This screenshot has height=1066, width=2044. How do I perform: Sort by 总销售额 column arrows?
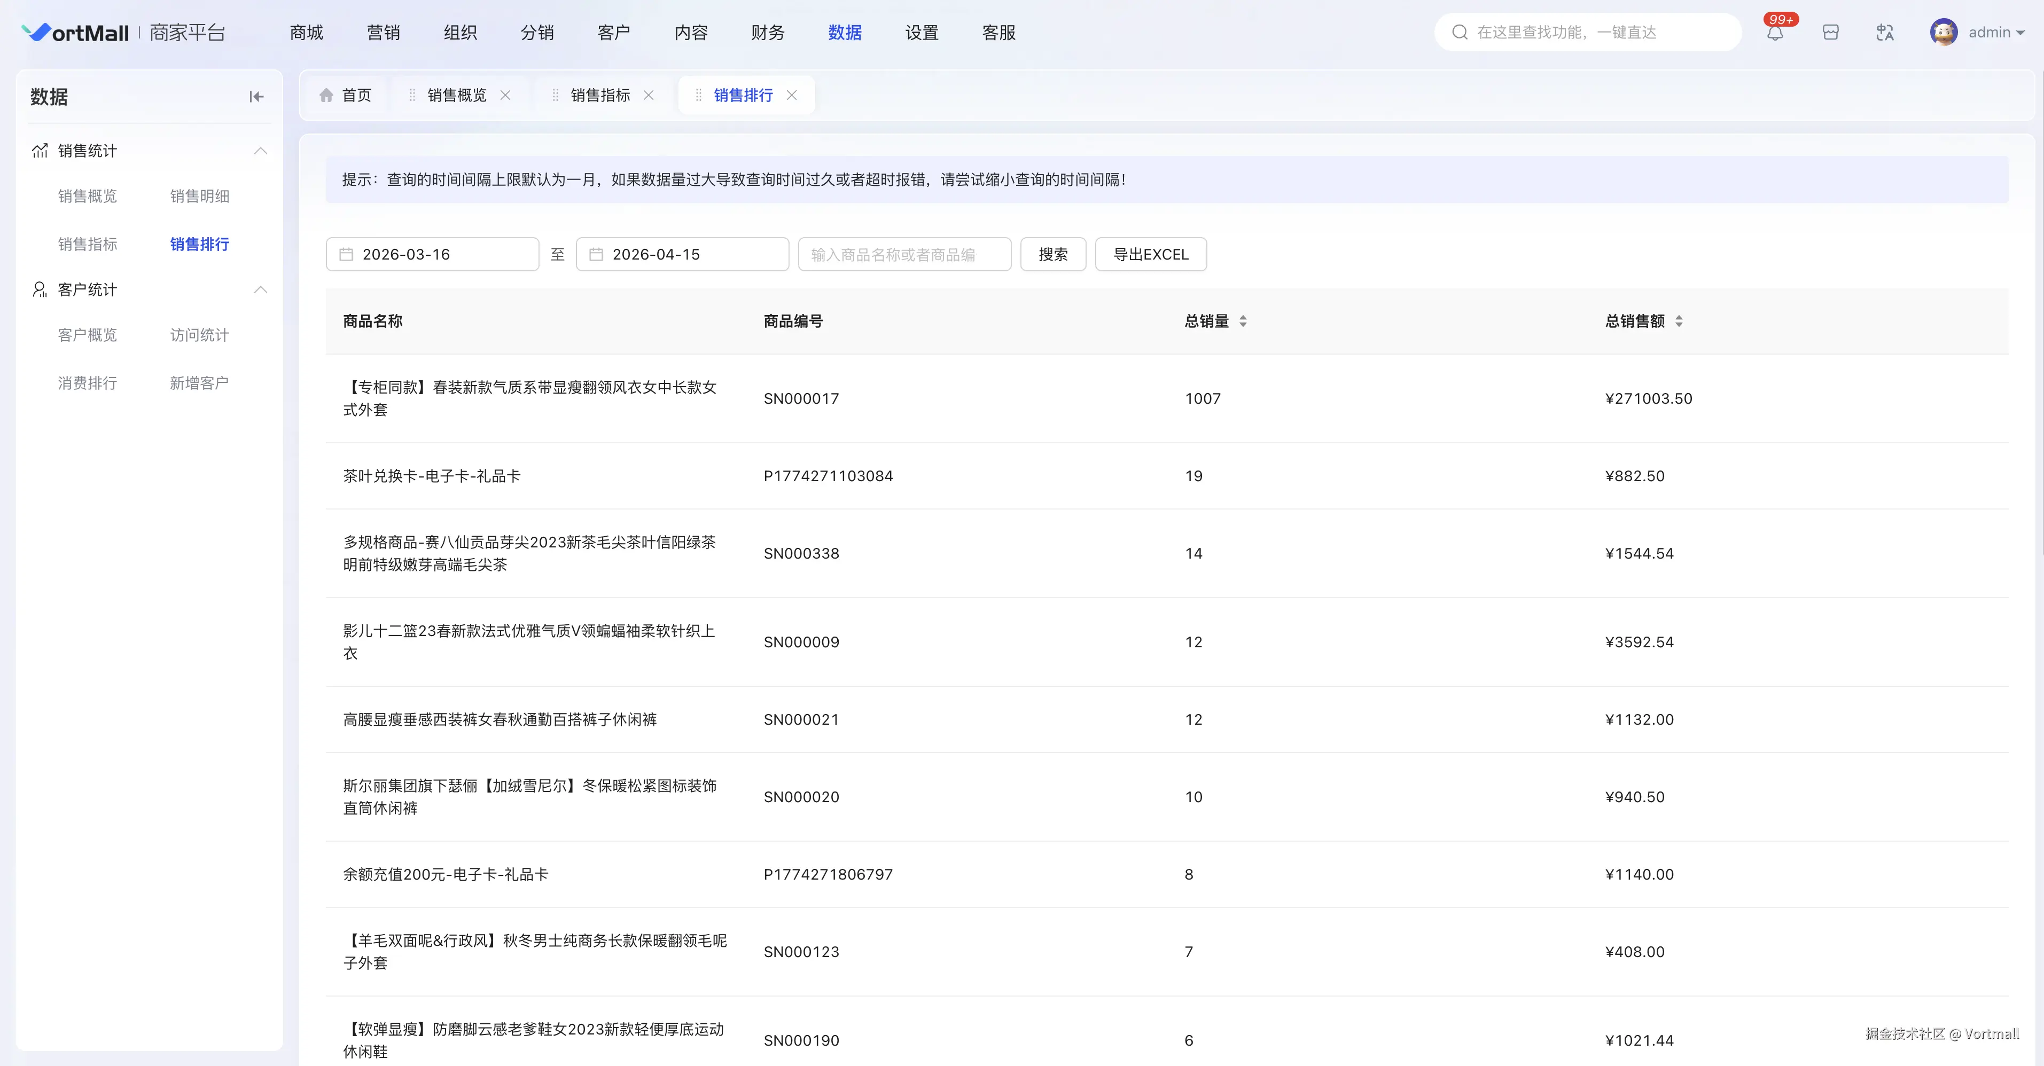point(1679,321)
